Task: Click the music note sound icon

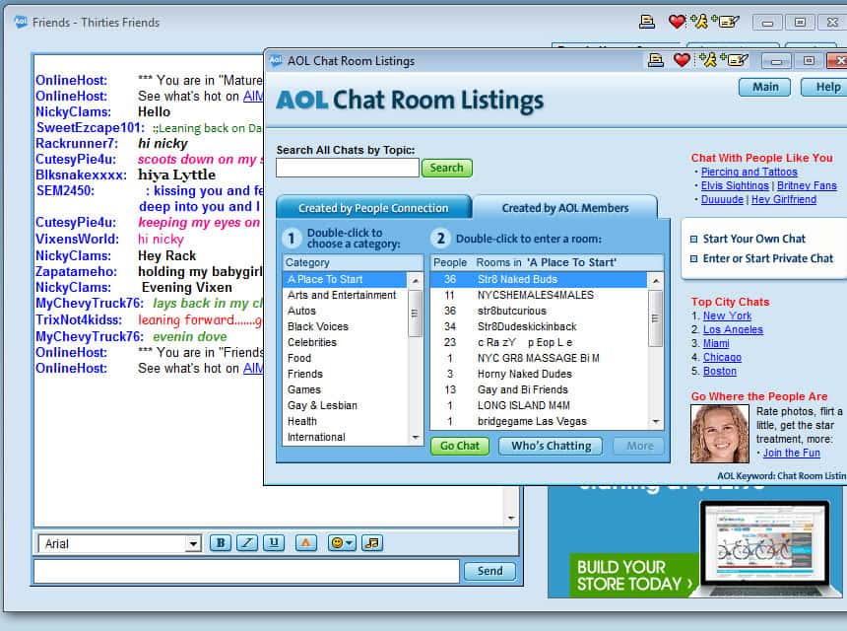Action: 372,542
